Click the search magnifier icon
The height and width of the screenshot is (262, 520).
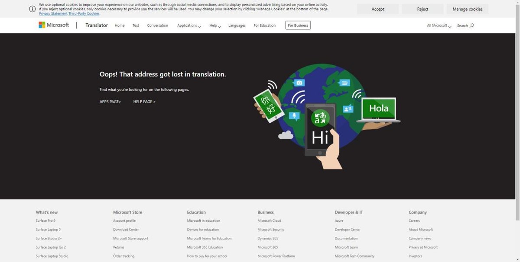tap(472, 26)
